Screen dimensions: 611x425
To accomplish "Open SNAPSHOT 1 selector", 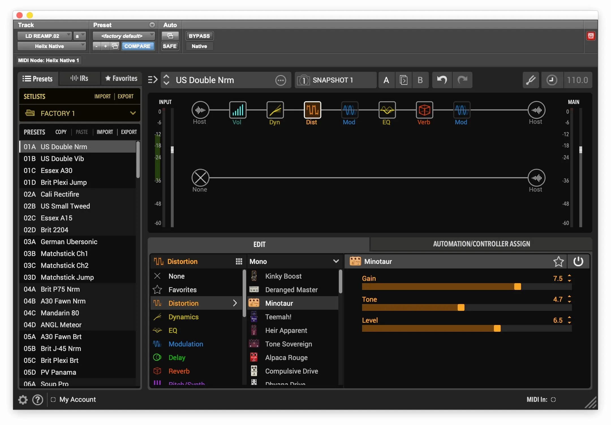I will click(x=335, y=80).
